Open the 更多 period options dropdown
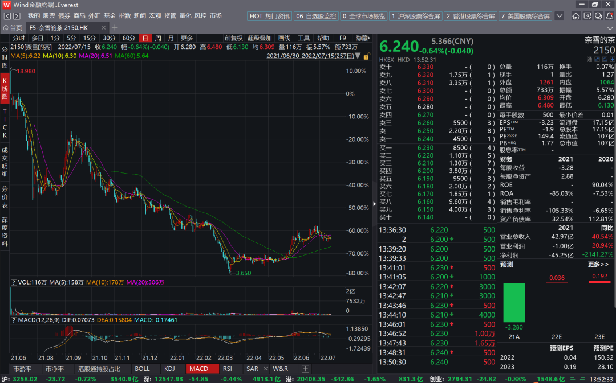This screenshot has width=616, height=383. click(x=187, y=38)
